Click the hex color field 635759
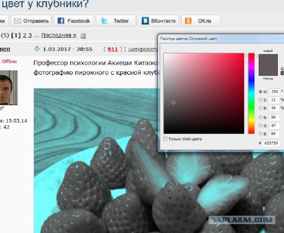 click(271, 143)
